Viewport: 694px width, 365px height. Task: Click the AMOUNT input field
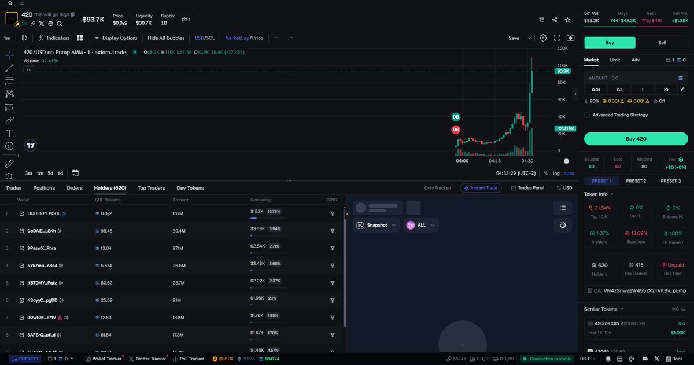pos(636,78)
